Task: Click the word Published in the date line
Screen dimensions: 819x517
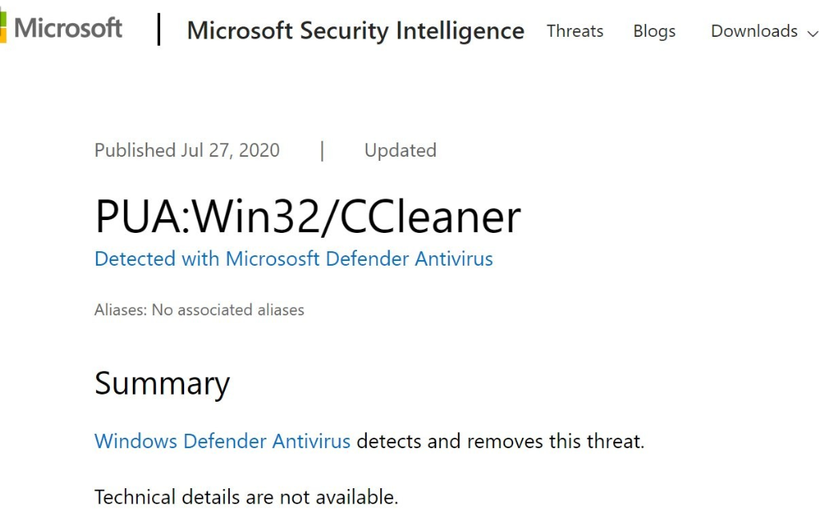Action: [x=134, y=150]
